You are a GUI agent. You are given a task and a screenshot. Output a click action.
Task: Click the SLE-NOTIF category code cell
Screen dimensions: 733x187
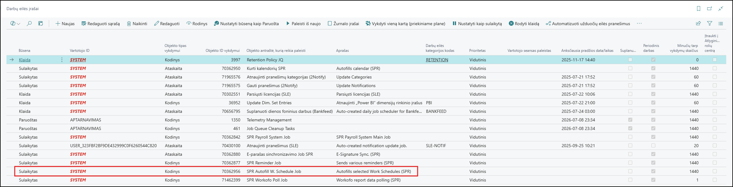click(x=436, y=146)
